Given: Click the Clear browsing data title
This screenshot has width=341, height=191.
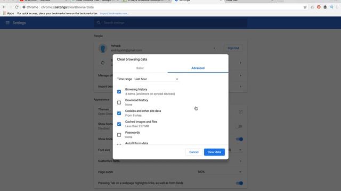Looking at the screenshot, I should point(132,59).
